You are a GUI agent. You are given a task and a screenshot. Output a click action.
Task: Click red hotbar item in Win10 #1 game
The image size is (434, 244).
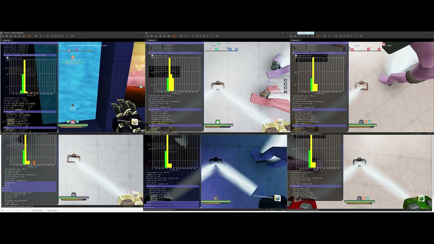point(73,122)
